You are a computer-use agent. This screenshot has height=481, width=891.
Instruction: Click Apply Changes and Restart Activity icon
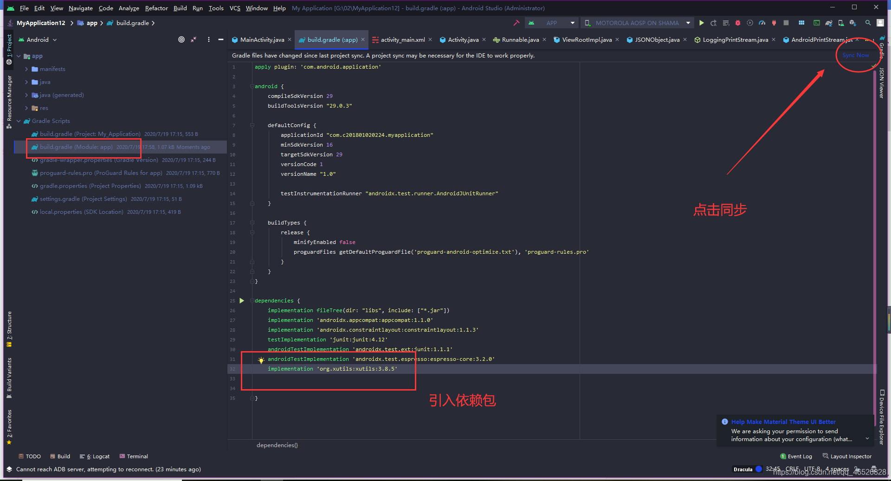click(714, 23)
